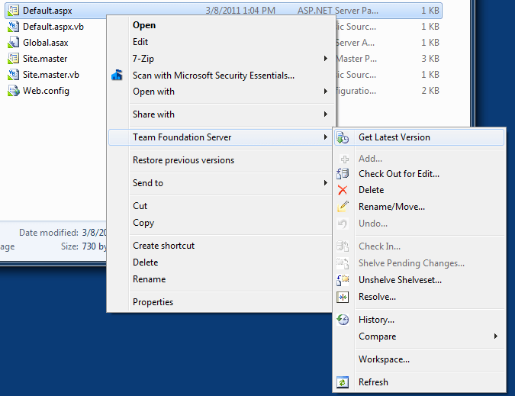The image size is (515, 396).
Task: Choose Delete in the main context menu
Action: pyautogui.click(x=220, y=262)
